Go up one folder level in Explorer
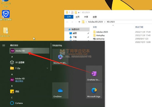The height and width of the screenshot is (107, 152). (x=79, y=22)
